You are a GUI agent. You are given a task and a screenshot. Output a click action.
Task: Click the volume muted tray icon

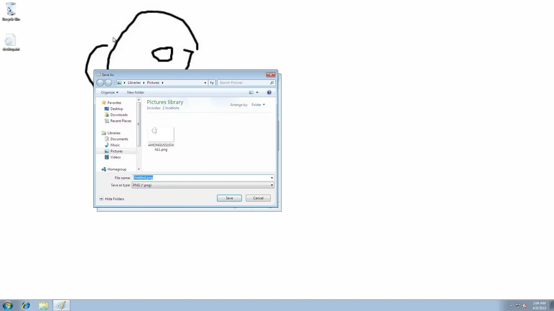[x=525, y=306]
